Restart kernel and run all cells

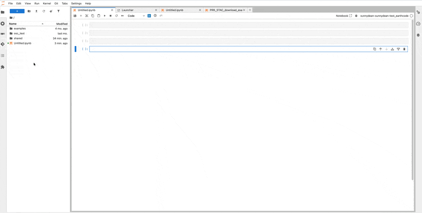[x=122, y=16]
